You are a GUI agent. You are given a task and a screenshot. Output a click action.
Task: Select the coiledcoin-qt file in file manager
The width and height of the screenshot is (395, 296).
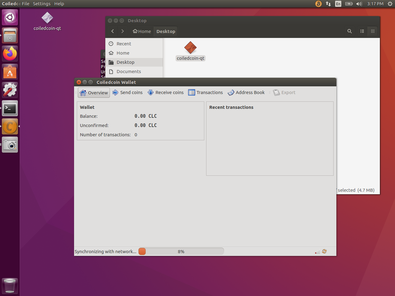[190, 51]
